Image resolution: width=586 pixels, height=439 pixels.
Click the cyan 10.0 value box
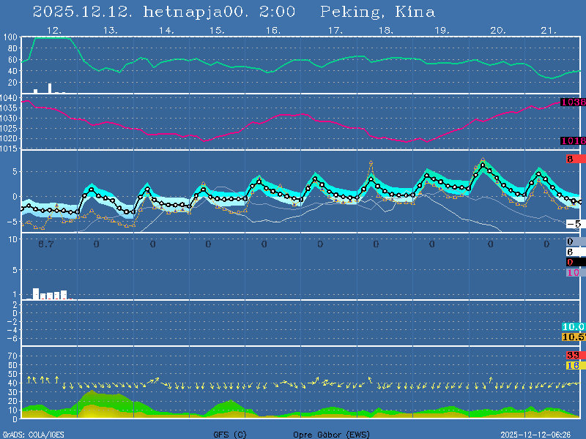572,326
